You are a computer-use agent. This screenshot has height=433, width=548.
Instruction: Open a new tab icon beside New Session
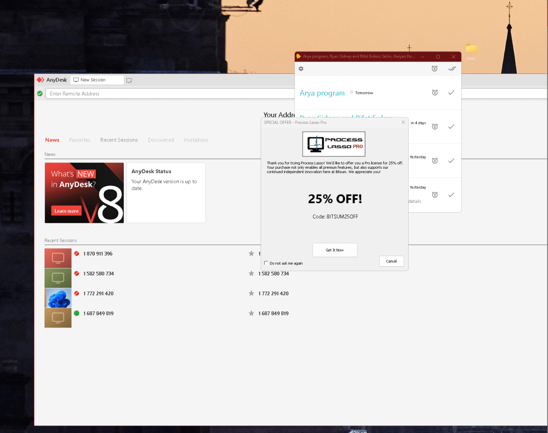[x=129, y=80]
